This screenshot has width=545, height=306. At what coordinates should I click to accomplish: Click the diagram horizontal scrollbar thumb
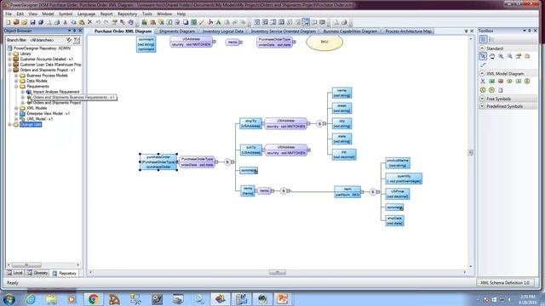pyautogui.click(x=278, y=272)
